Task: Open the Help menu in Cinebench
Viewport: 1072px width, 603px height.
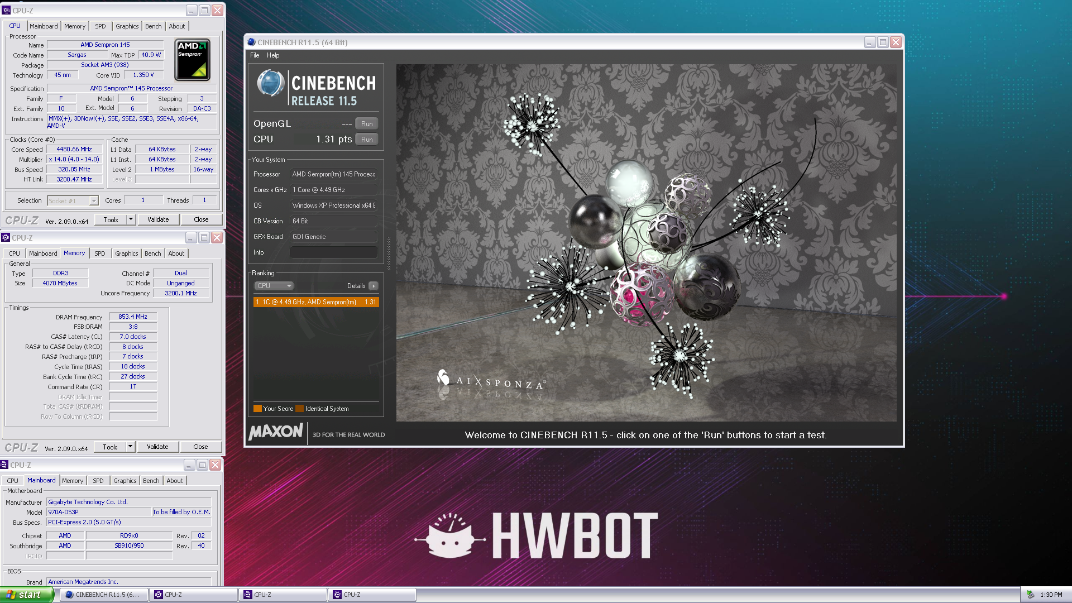Action: (273, 55)
